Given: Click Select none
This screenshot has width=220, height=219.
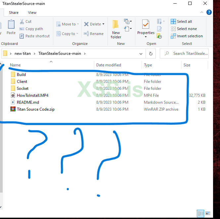Looking at the screenshot, I should 184,29.
